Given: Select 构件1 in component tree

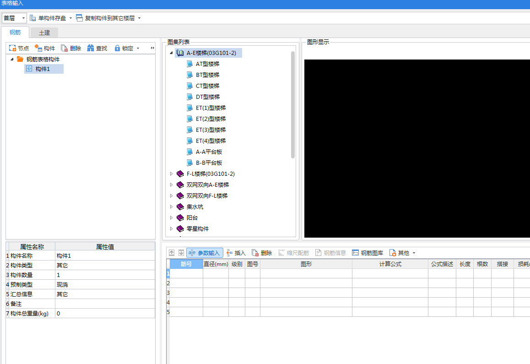Looking at the screenshot, I should 44,69.
